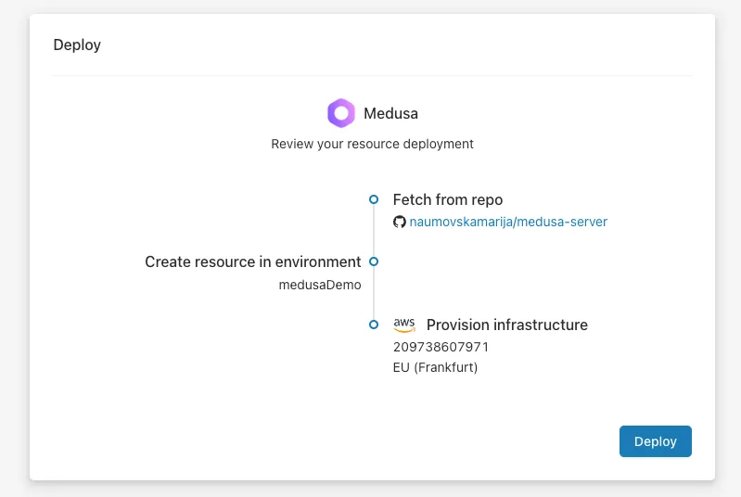Click AWS account number 209738607971
Viewport: 741px width, 497px height.
[x=441, y=347]
